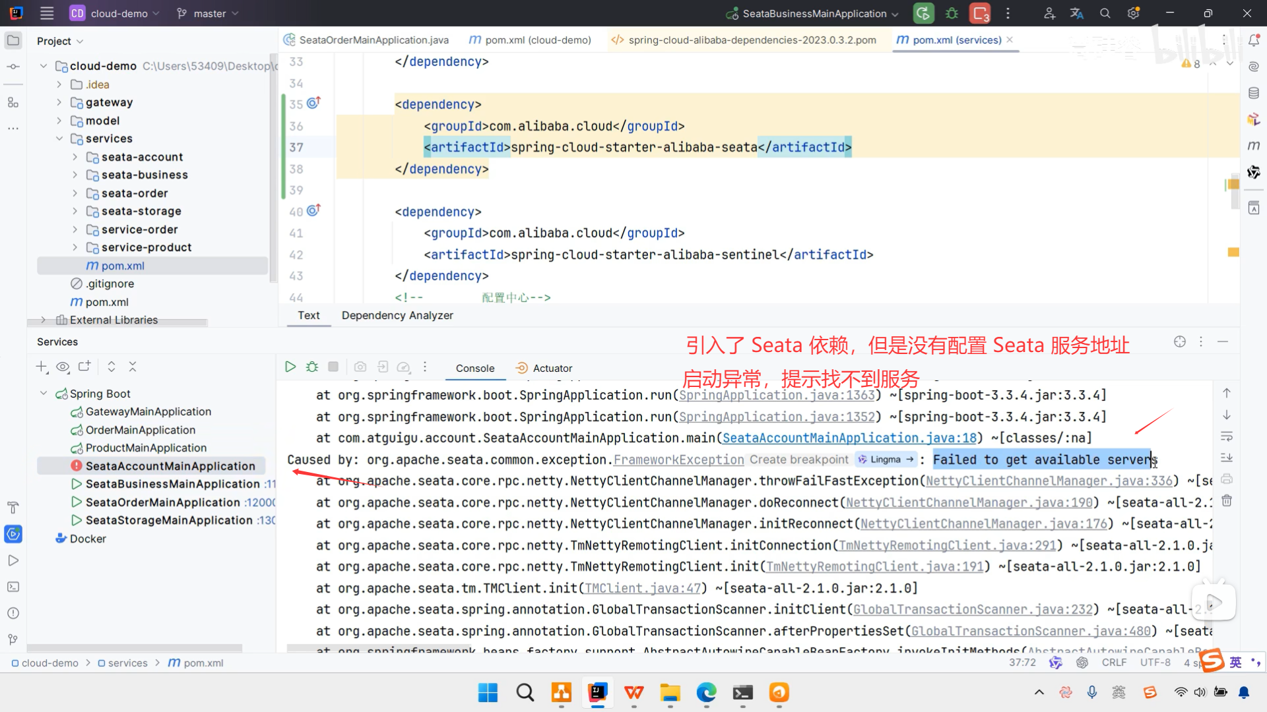Click the Notifications bell icon
The image size is (1267, 712).
(x=1254, y=41)
